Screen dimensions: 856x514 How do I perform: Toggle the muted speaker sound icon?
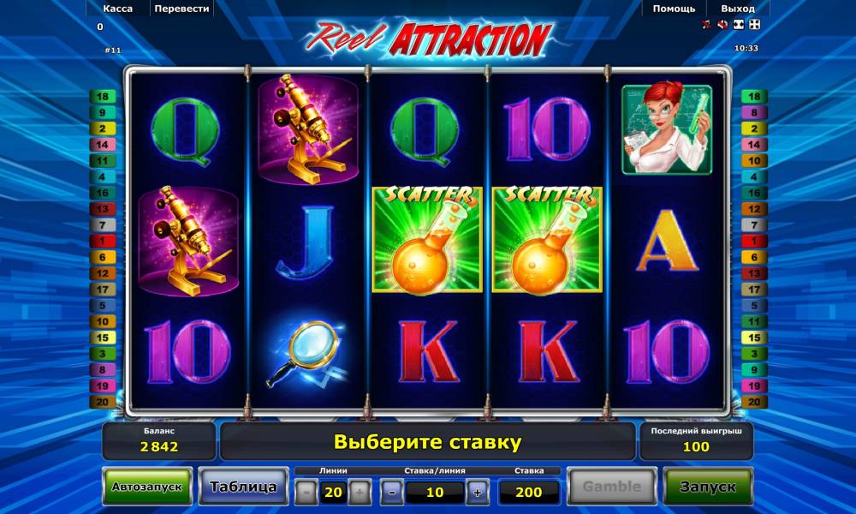coord(722,25)
